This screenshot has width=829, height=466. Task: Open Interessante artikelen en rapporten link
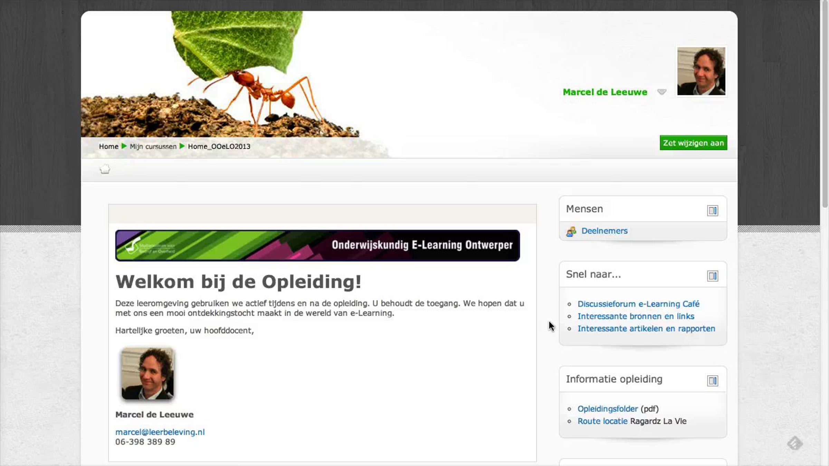pos(646,329)
